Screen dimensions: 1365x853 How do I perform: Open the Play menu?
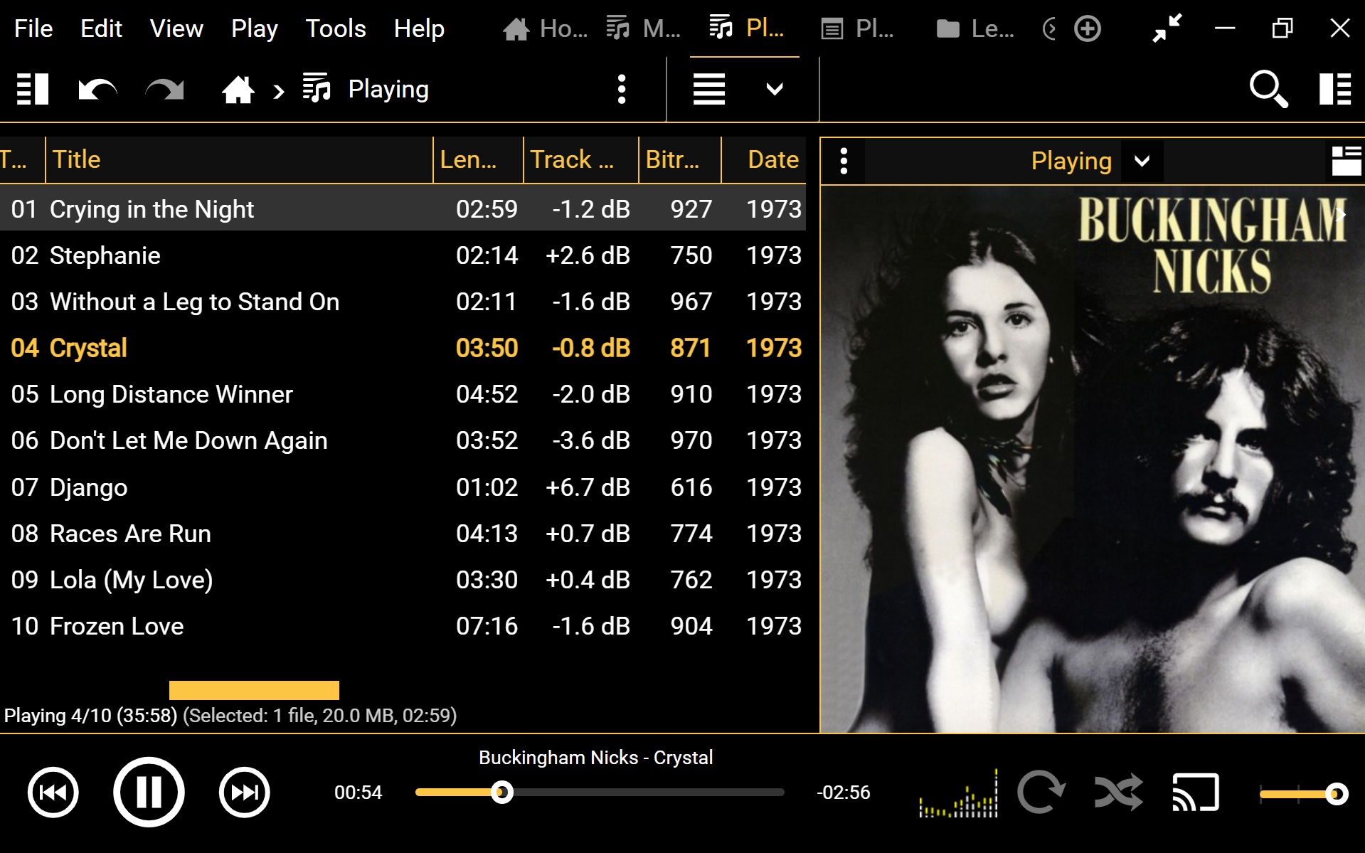click(254, 28)
